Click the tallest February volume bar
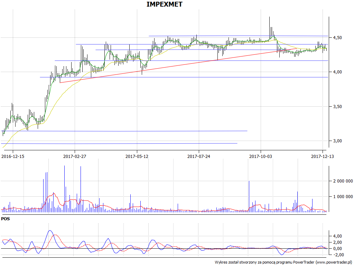 pos(65,189)
